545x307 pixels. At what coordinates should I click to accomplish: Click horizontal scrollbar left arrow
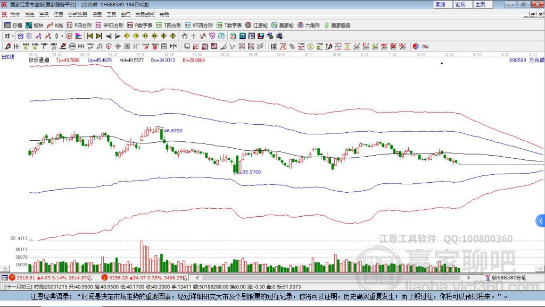click(197, 277)
